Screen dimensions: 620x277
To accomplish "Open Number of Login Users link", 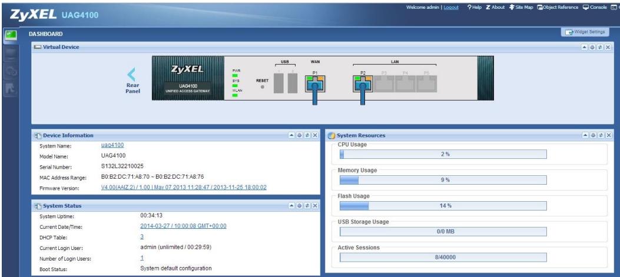I will [142, 258].
